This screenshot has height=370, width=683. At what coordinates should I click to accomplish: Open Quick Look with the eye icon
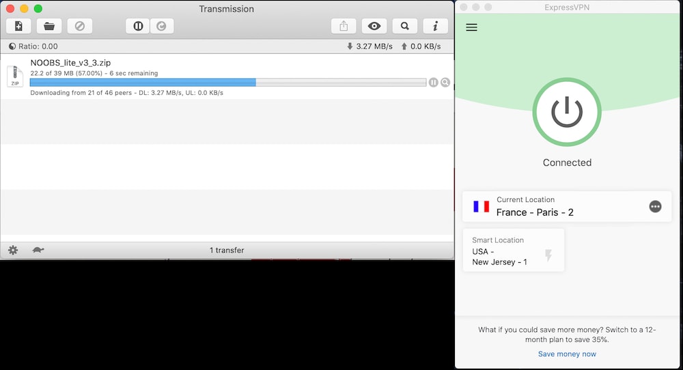click(374, 26)
